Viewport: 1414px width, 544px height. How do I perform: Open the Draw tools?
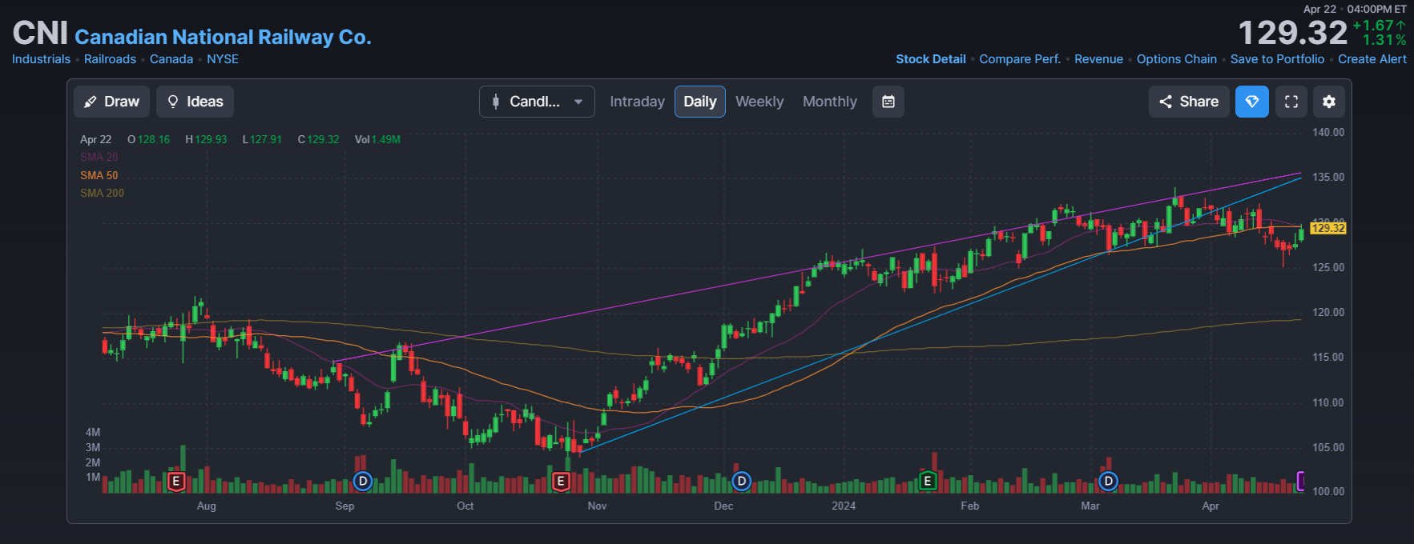(111, 102)
